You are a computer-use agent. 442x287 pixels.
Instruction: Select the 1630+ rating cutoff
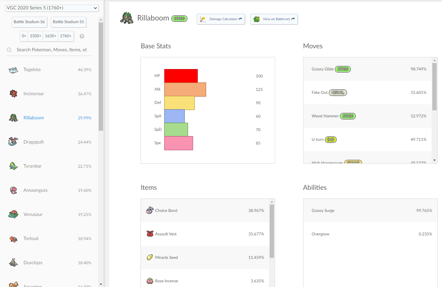point(51,36)
